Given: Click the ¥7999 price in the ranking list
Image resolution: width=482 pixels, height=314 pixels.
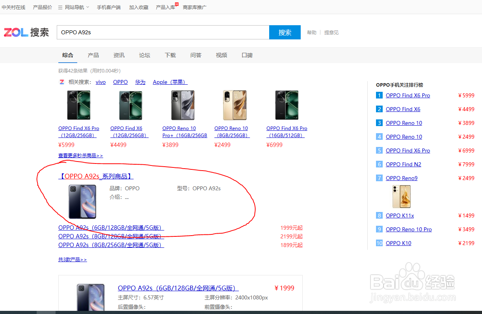Looking at the screenshot, I should coord(466,164).
